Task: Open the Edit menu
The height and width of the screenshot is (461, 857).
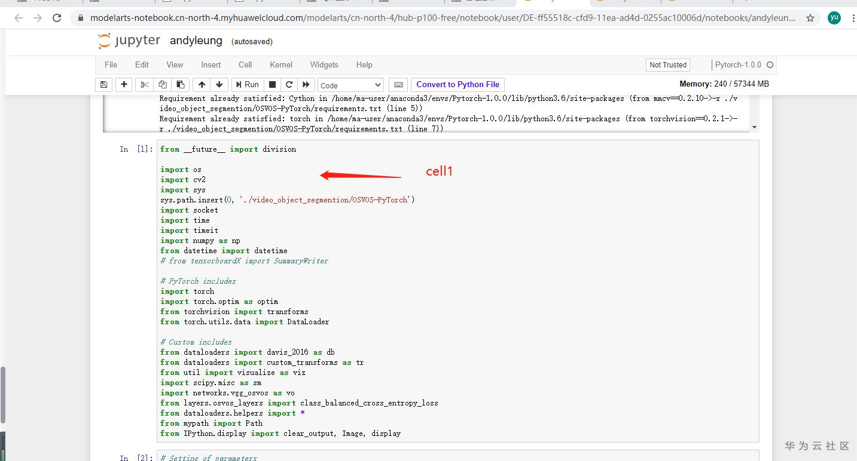Action: 142,65
